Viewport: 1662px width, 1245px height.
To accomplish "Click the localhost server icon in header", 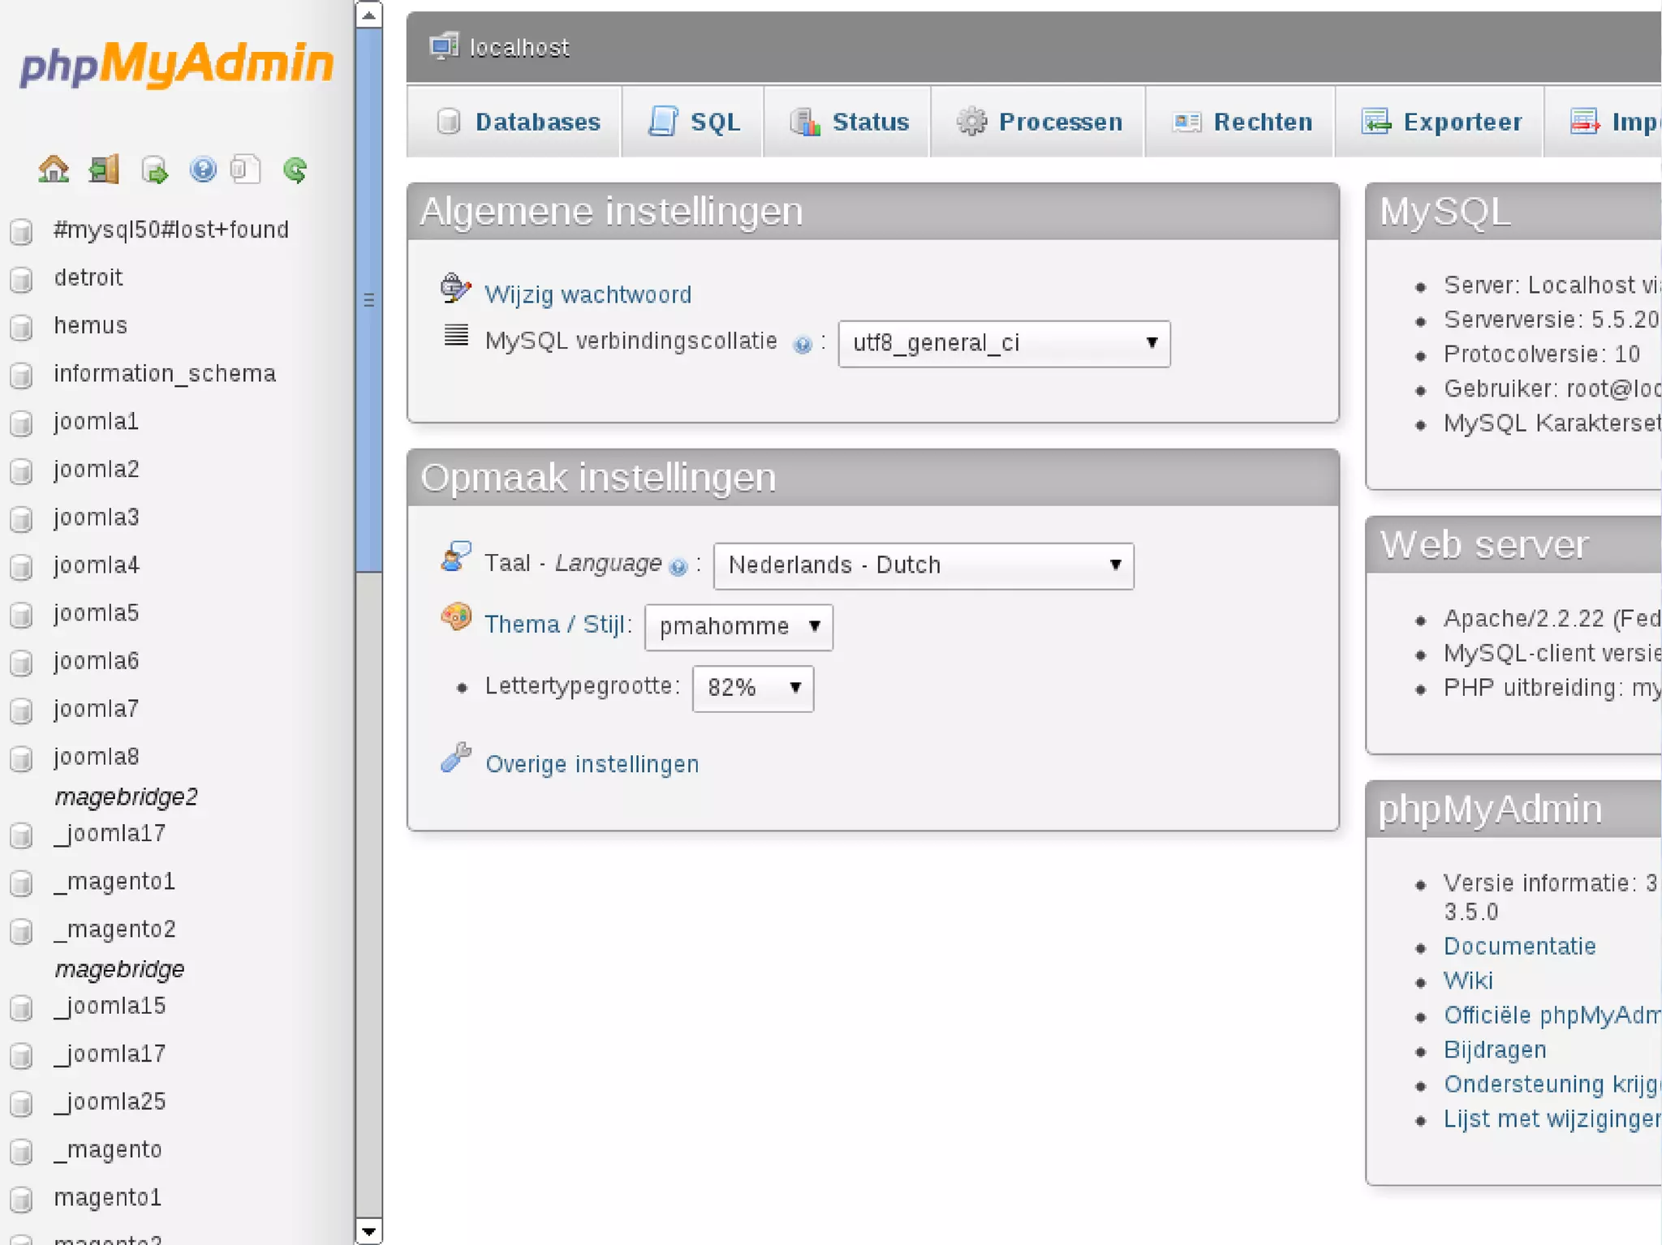I will 444,46.
